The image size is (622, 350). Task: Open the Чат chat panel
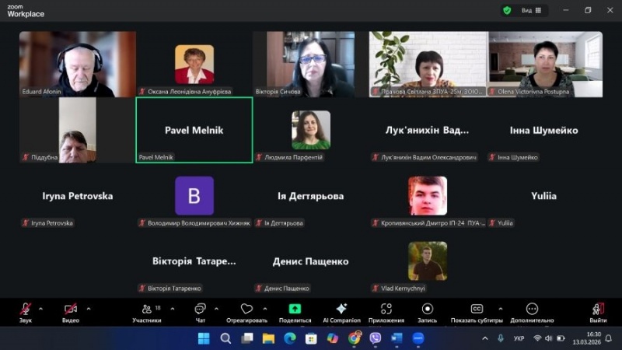tap(201, 310)
